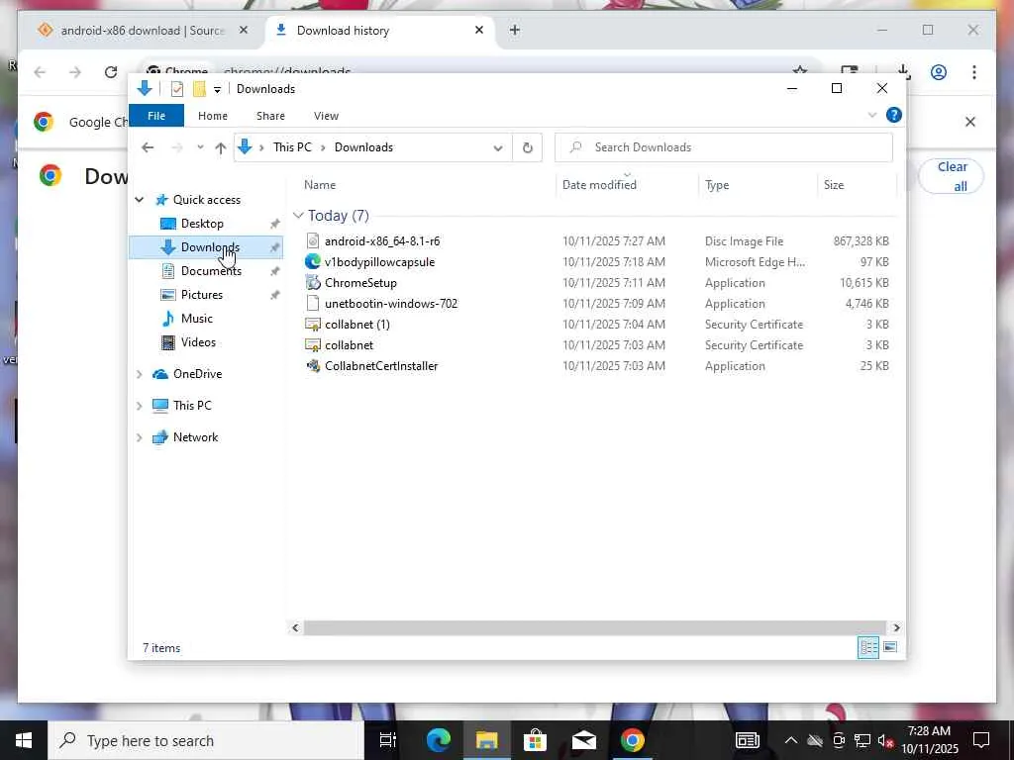Click the android-x86_64-8.1-r6 disc image icon

click(x=313, y=241)
